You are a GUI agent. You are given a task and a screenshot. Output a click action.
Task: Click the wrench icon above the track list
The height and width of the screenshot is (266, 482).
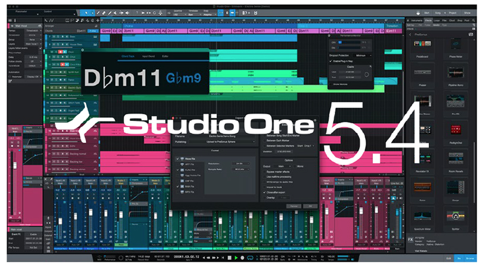click(46, 20)
